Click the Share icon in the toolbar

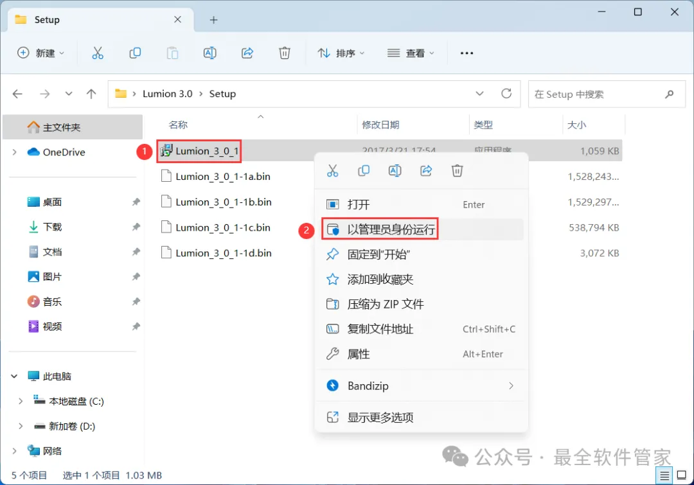tap(247, 53)
